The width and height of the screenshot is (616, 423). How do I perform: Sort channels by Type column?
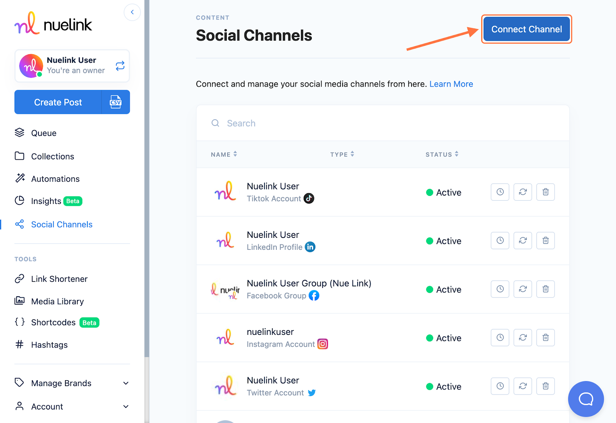(x=342, y=154)
